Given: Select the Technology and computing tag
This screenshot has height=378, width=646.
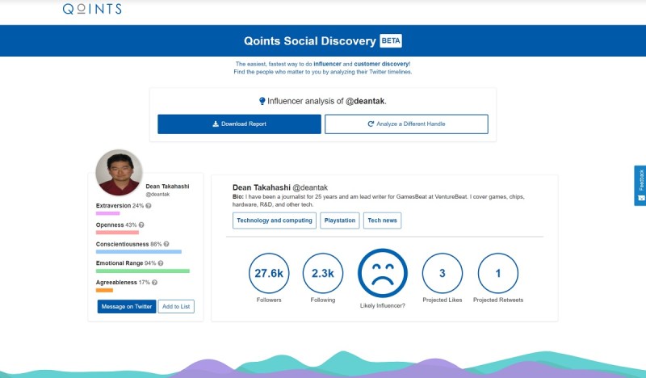Looking at the screenshot, I should click(275, 220).
